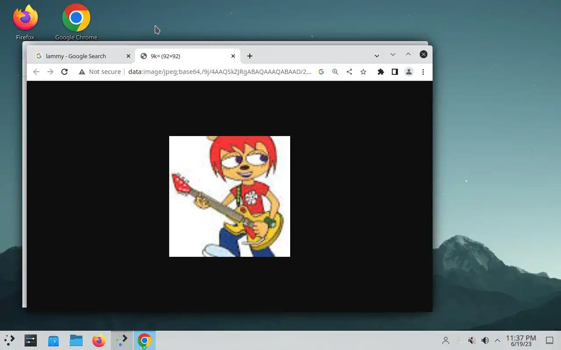Open a new tab with the plus button
561x350 pixels.
(x=250, y=56)
